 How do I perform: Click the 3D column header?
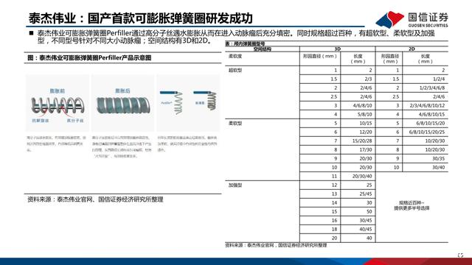(338, 49)
